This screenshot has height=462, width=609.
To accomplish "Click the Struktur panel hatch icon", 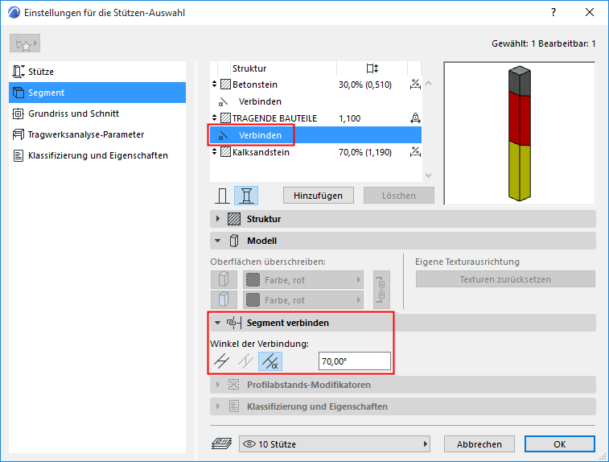I will click(x=234, y=219).
